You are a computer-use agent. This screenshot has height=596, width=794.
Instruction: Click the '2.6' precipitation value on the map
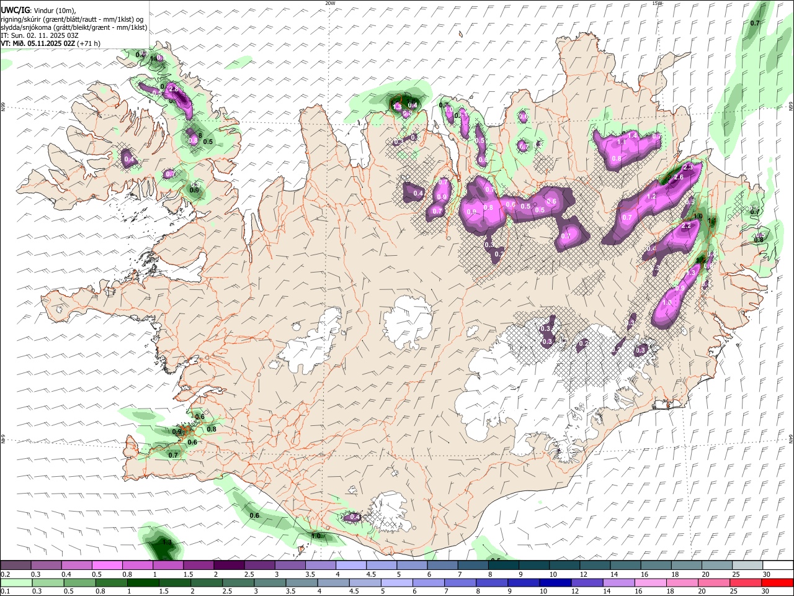coord(679,178)
